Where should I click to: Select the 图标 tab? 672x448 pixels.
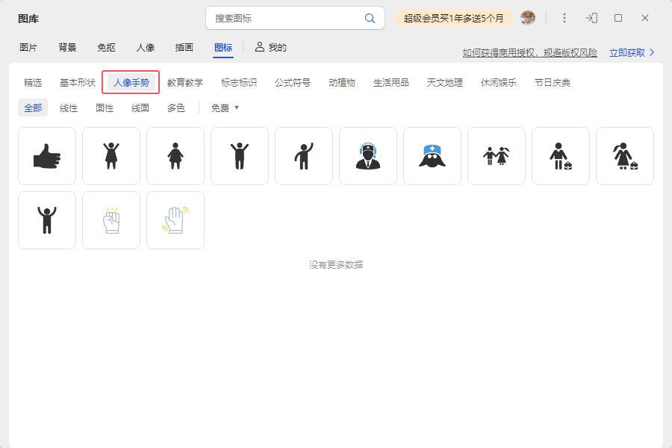tap(223, 48)
